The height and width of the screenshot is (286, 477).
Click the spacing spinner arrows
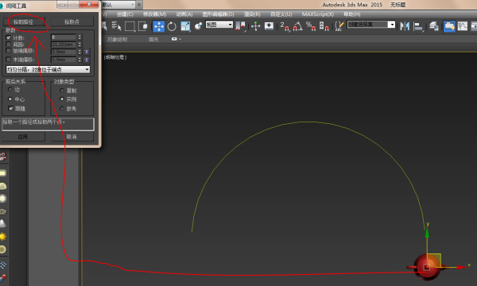pyautogui.click(x=79, y=44)
